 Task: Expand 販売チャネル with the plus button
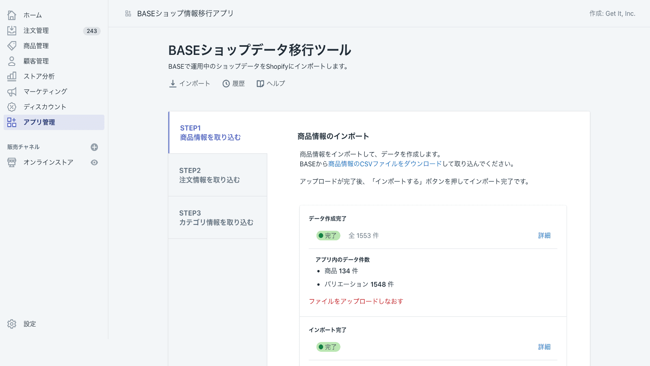pos(94,147)
